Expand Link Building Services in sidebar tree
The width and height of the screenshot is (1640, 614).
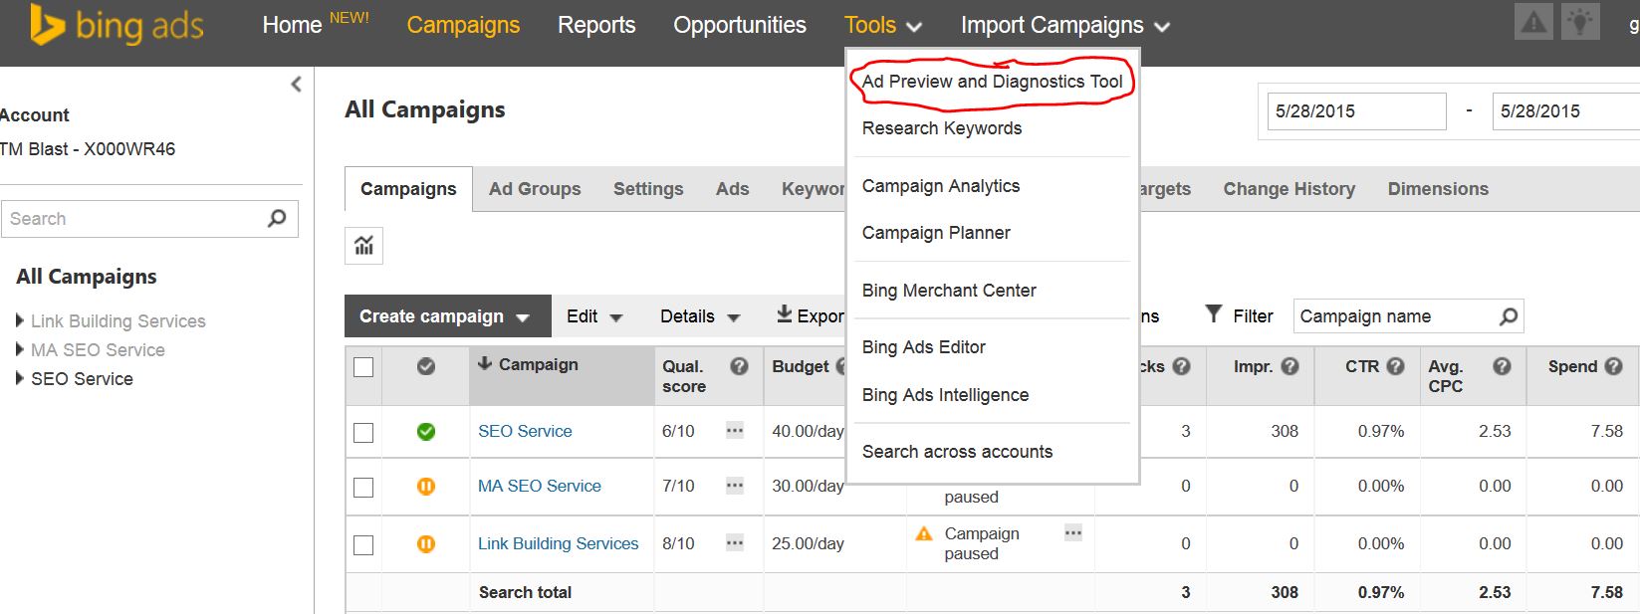pos(20,320)
